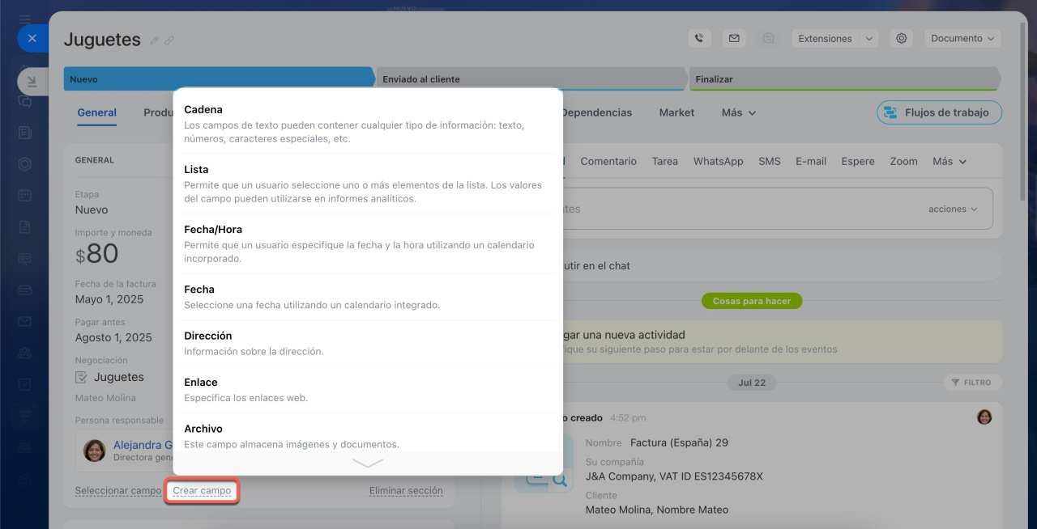Open the calendar icon in the left sidebar
Image resolution: width=1037 pixels, height=529 pixels.
click(x=25, y=195)
